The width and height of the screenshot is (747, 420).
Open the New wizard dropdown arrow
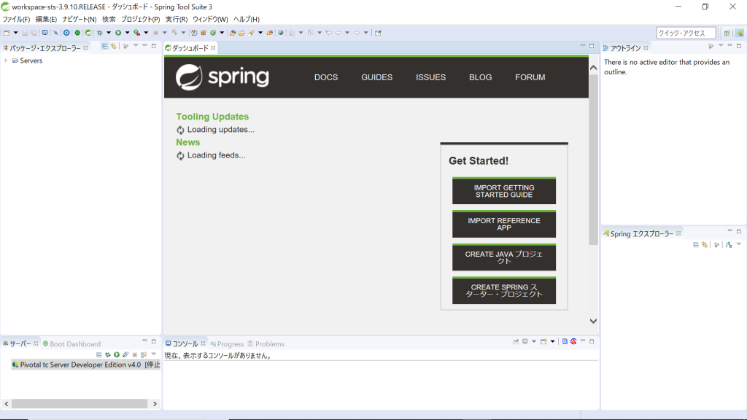pyautogui.click(x=16, y=33)
